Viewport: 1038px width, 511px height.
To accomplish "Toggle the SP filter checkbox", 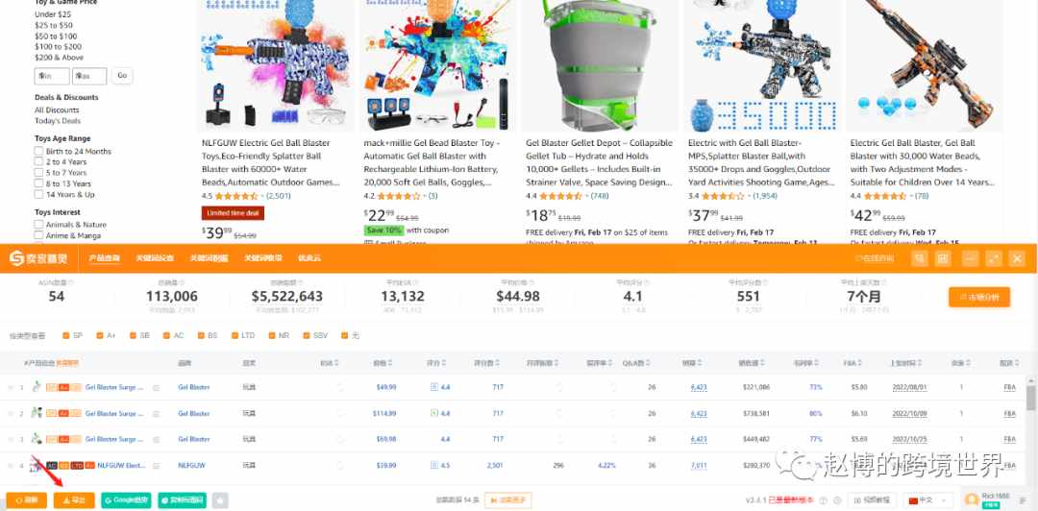I will tap(66, 335).
